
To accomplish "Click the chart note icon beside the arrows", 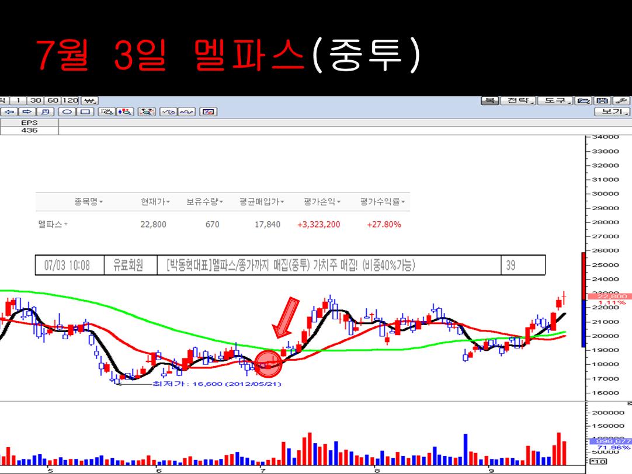I will point(45,111).
